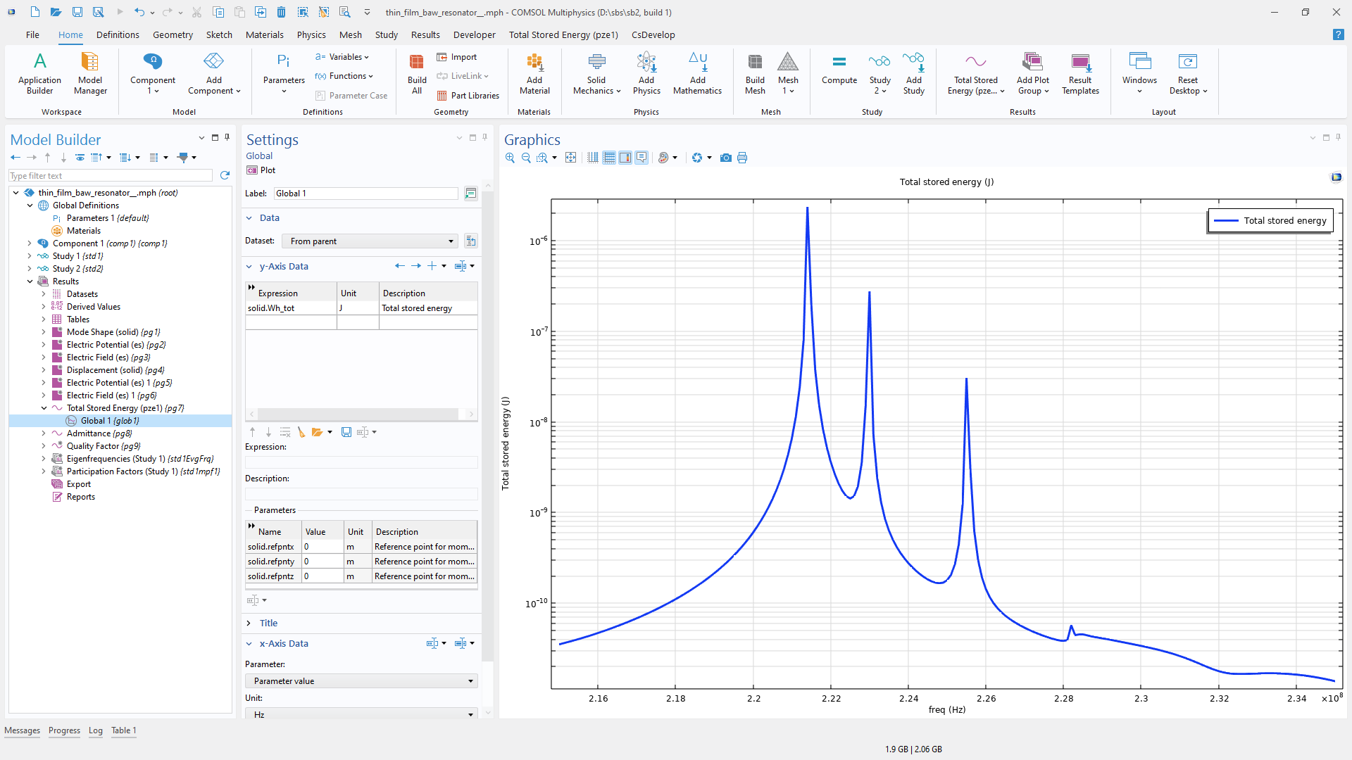
Task: Click the Zoom In graphics icon
Action: 510,158
